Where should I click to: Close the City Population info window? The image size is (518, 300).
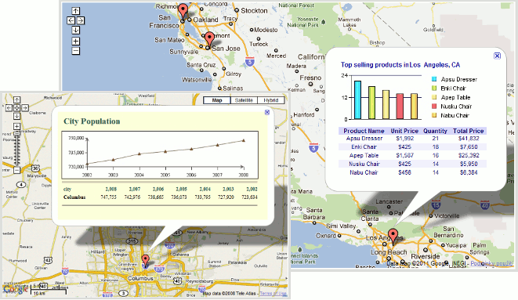[267, 113]
